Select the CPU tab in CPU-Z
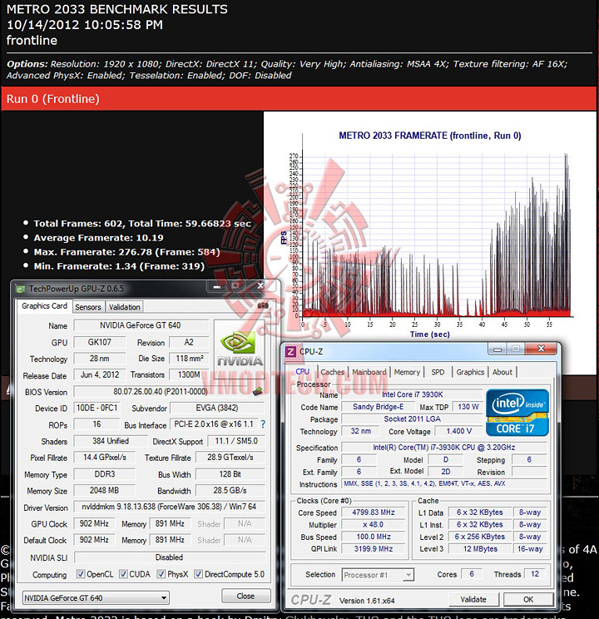Image resolution: width=599 pixels, height=619 pixels. click(x=303, y=371)
